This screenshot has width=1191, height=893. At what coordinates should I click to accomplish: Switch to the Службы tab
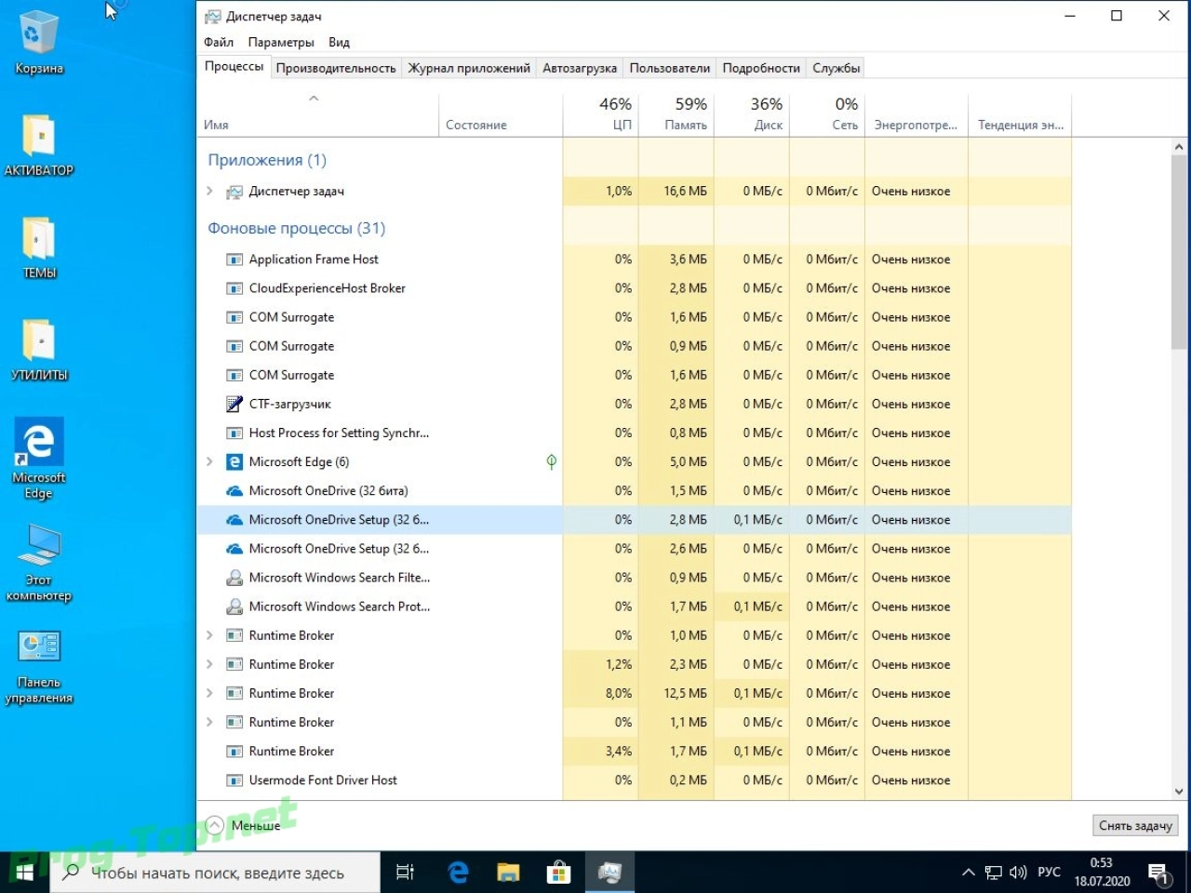(836, 68)
